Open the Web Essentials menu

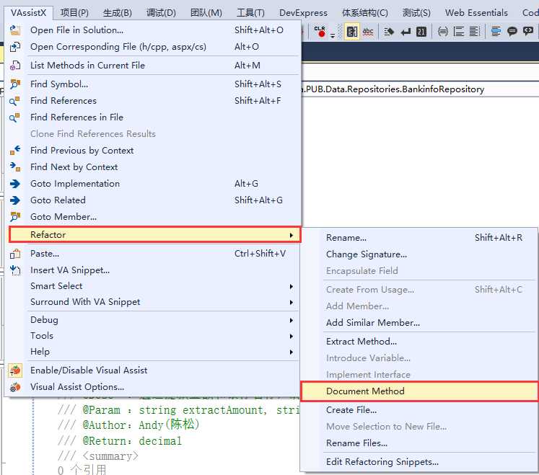(x=476, y=13)
